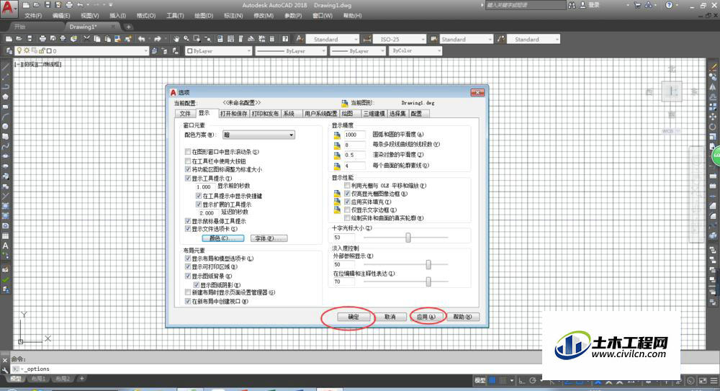Click the 应用(A) button
Image resolution: width=720 pixels, height=391 pixels.
point(426,317)
